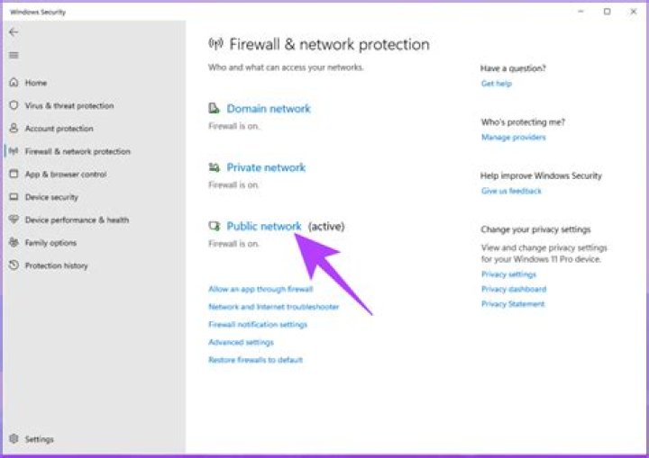Click the Account protection person icon
The height and width of the screenshot is (458, 649).
(x=14, y=129)
